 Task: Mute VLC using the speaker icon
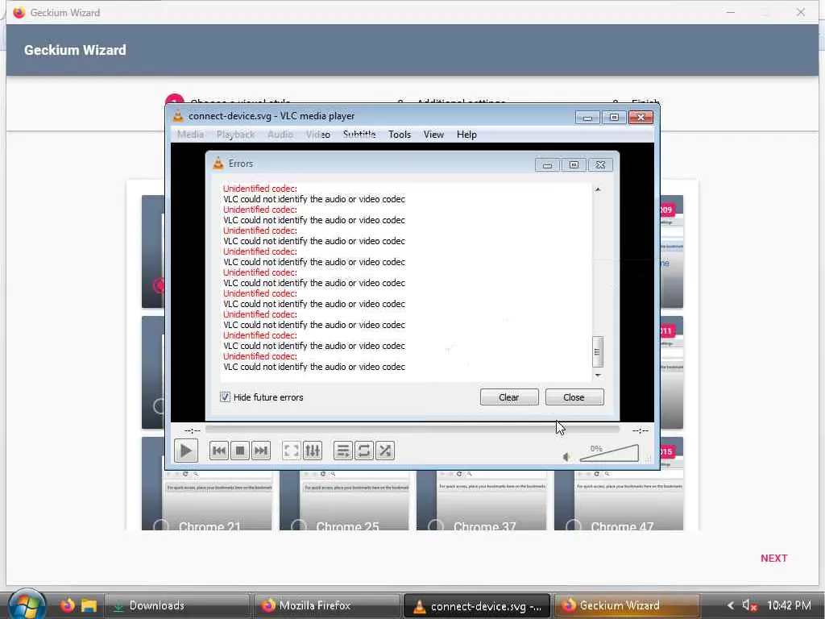pyautogui.click(x=566, y=457)
